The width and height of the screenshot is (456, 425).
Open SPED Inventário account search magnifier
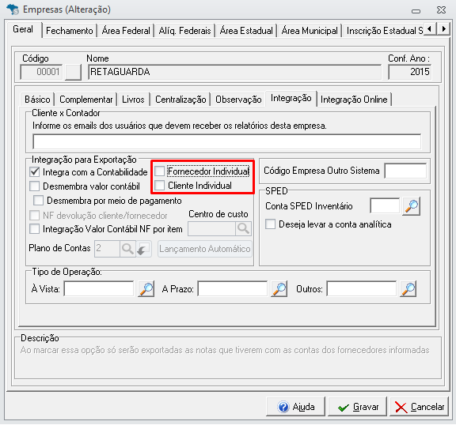point(411,206)
